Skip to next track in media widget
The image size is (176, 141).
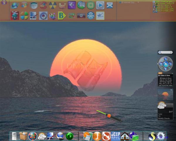tap(170, 64)
